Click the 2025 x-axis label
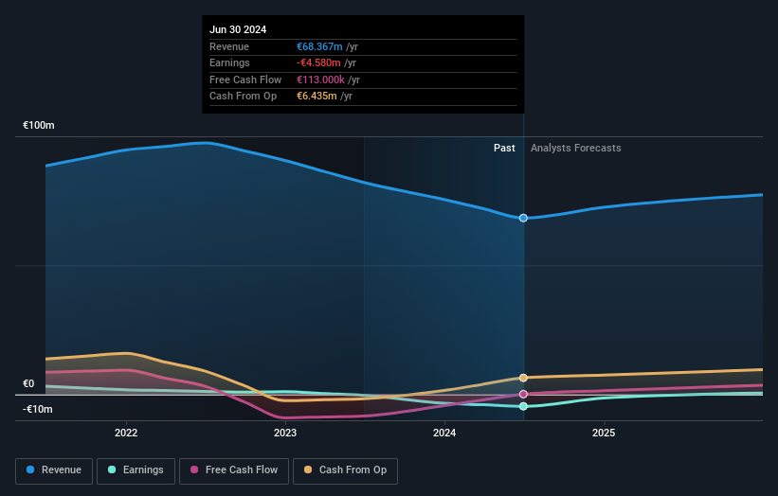 [x=604, y=433]
